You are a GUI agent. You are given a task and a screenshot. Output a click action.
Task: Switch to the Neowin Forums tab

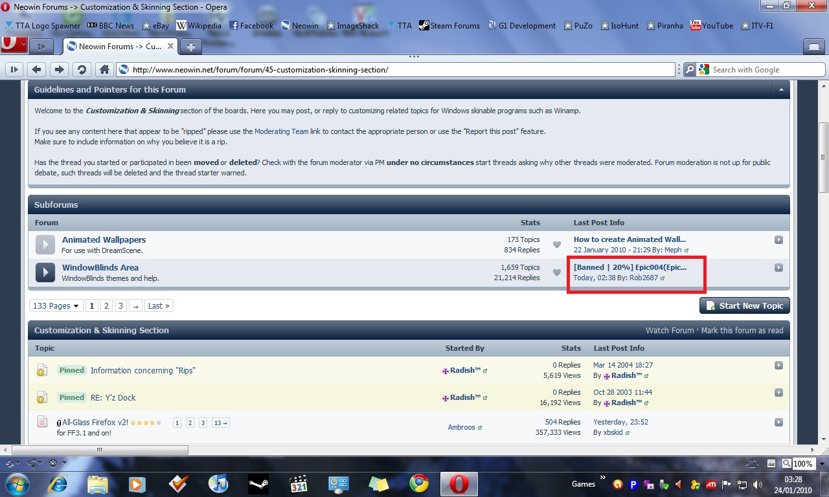tap(120, 47)
